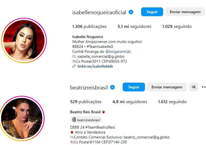Click envelope icon before isabelle_comercial email
This screenshot has height=145, width=206.
click(x=74, y=57)
